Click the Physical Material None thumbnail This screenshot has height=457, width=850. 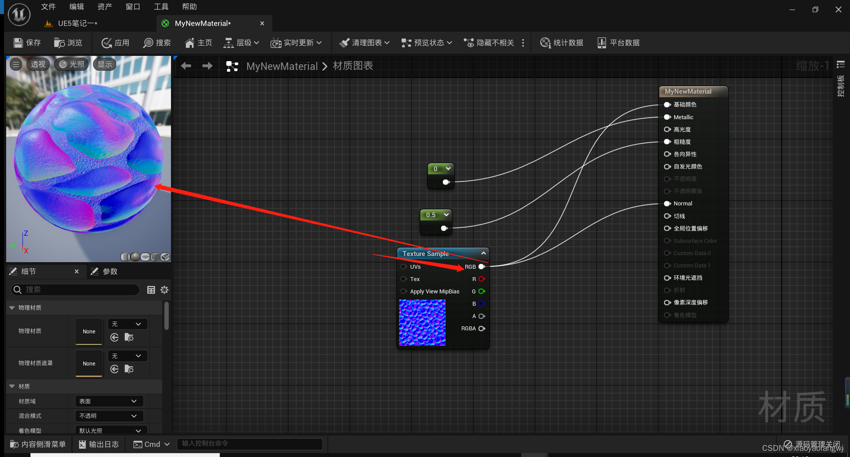(89, 331)
